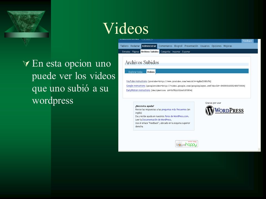This screenshot has width=266, height=199.
Task: Select the Videos tab
Action: point(151,72)
